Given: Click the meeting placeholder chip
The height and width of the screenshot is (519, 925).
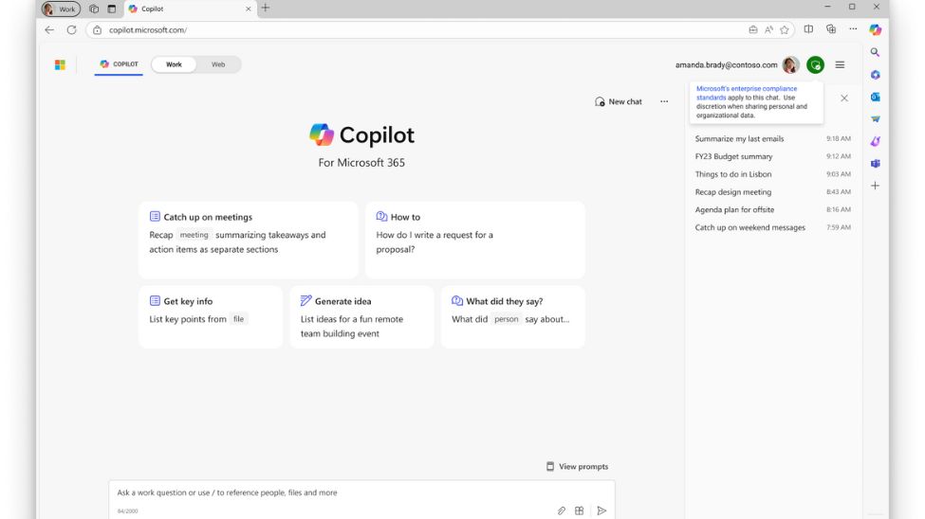Looking at the screenshot, I should [x=194, y=235].
